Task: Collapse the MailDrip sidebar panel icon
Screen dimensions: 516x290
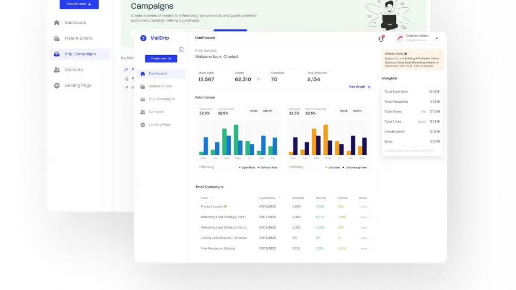Action: pos(181,50)
